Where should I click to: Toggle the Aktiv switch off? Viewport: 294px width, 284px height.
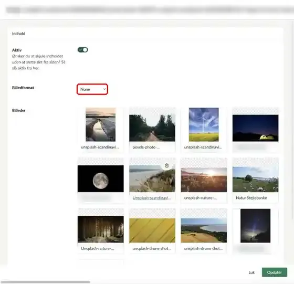[83, 50]
